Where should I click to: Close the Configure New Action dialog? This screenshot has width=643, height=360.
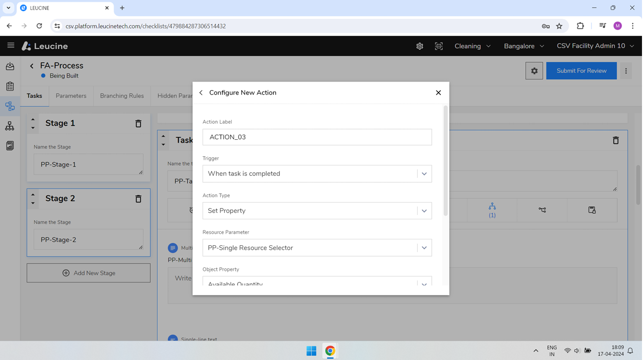[438, 93]
